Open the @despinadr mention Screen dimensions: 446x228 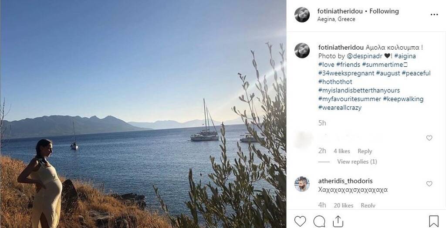(x=365, y=56)
